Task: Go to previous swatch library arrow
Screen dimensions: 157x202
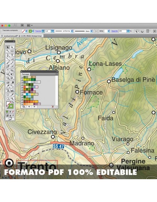Action: [x=29, y=107]
